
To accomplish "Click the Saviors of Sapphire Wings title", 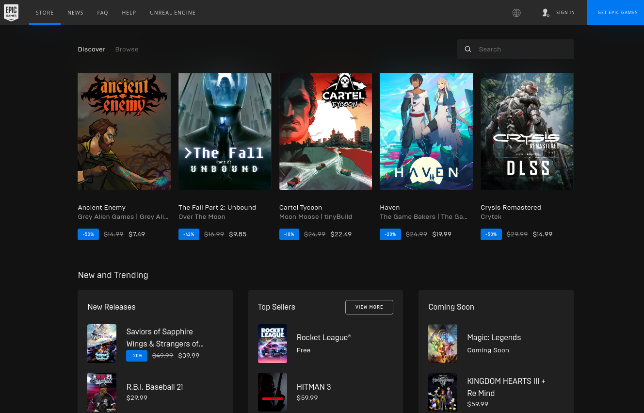I will (165, 338).
